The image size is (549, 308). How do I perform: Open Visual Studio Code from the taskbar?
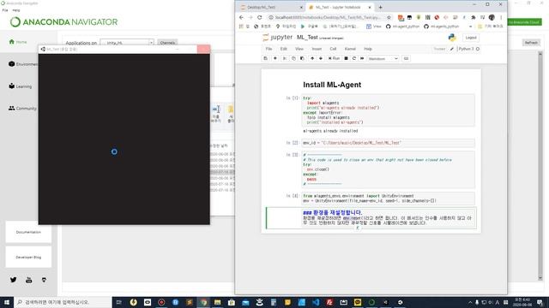point(316,302)
